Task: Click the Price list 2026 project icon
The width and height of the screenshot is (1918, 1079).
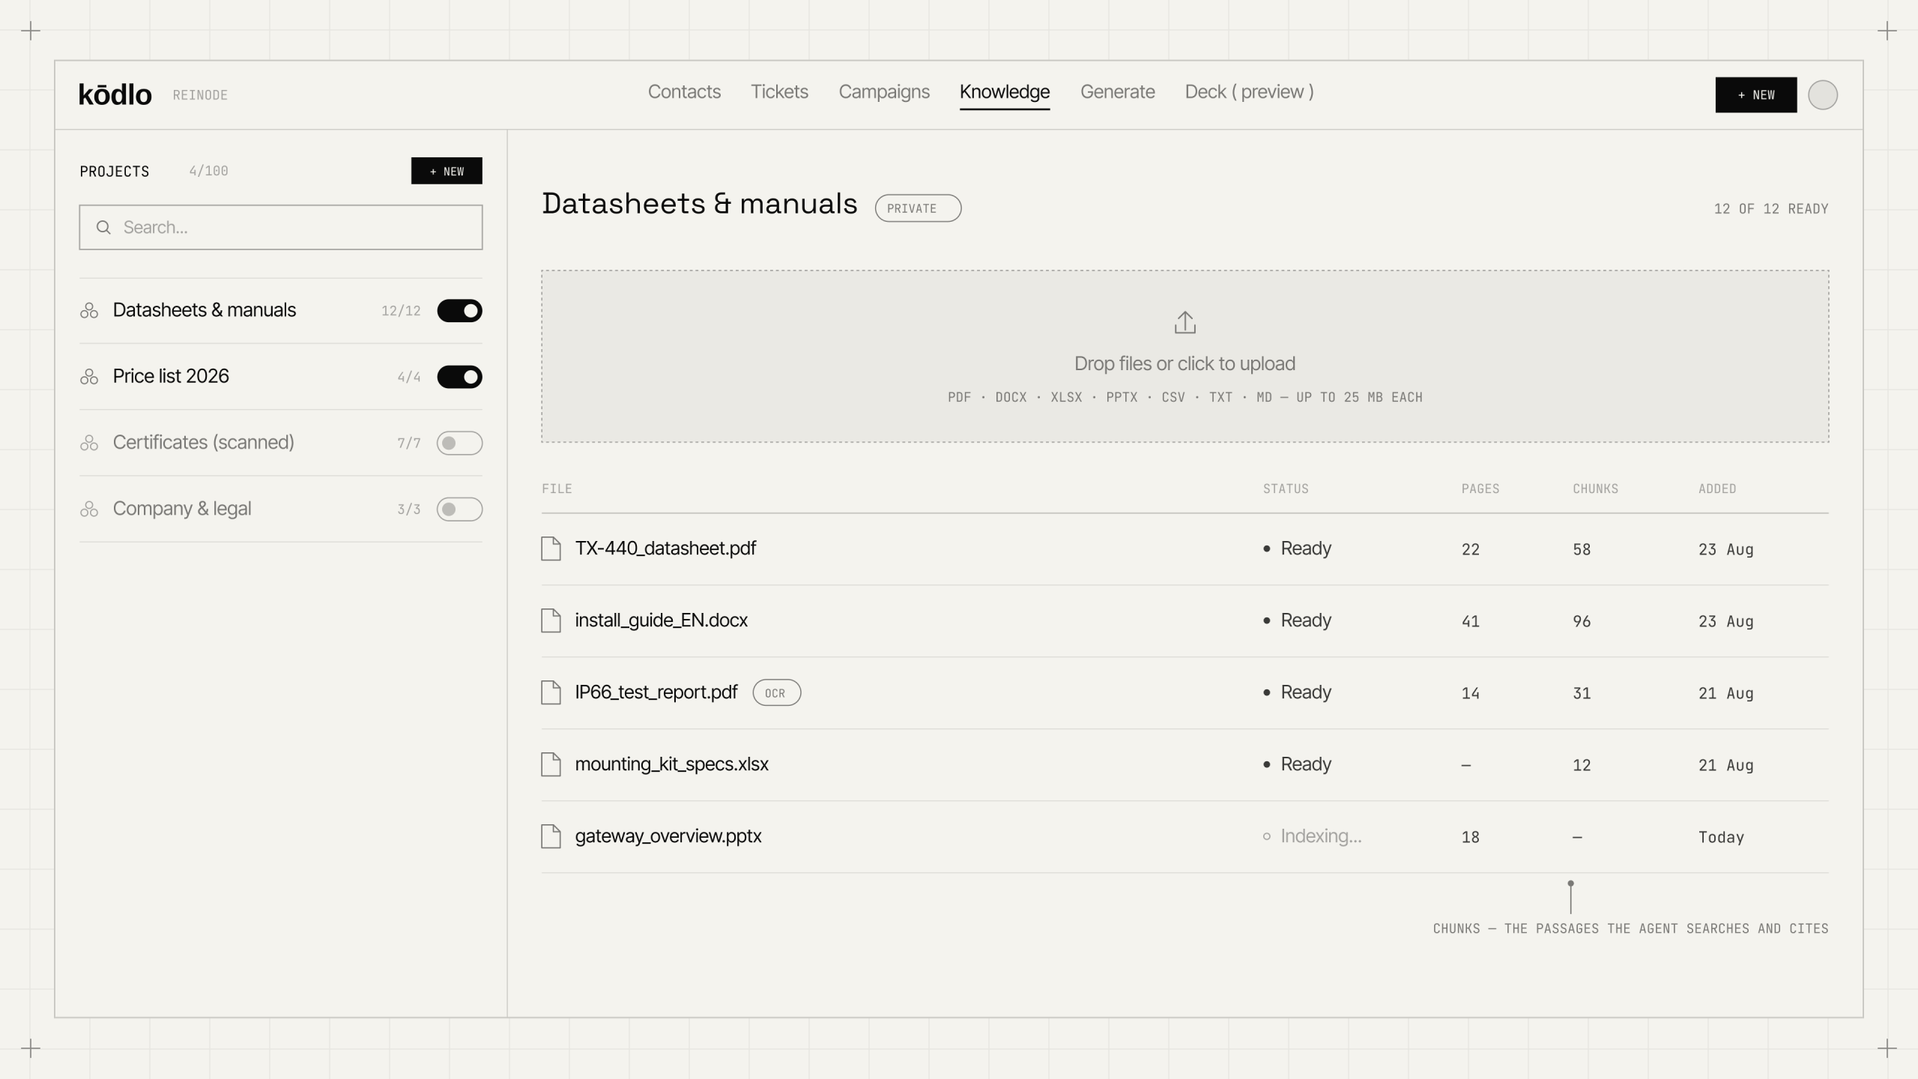Action: [x=89, y=377]
